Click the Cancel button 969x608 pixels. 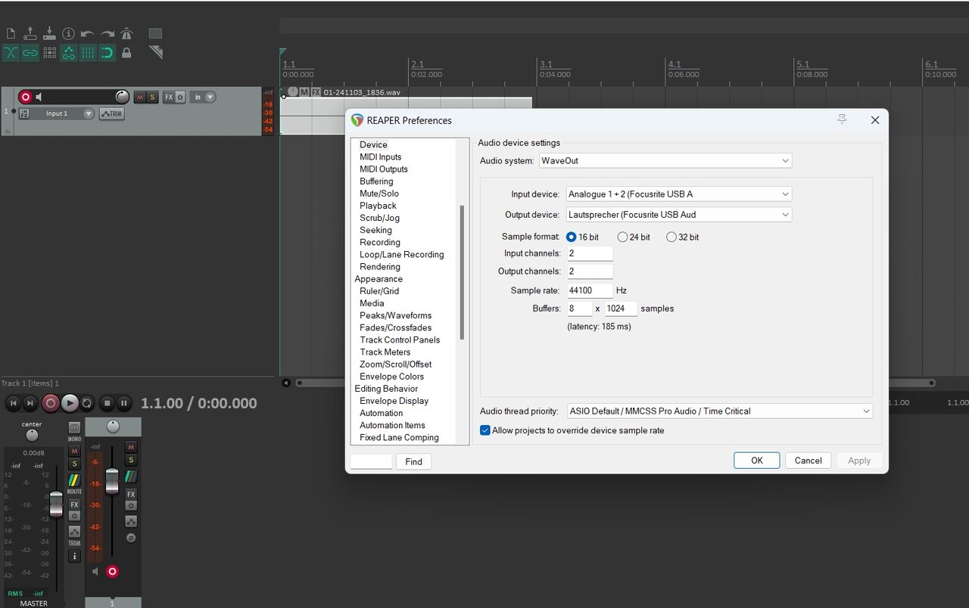pyautogui.click(x=809, y=461)
